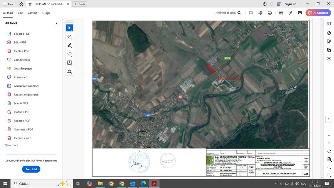Activate the add text box tool
Image resolution: width=334 pixels, height=188 pixels.
click(x=69, y=62)
